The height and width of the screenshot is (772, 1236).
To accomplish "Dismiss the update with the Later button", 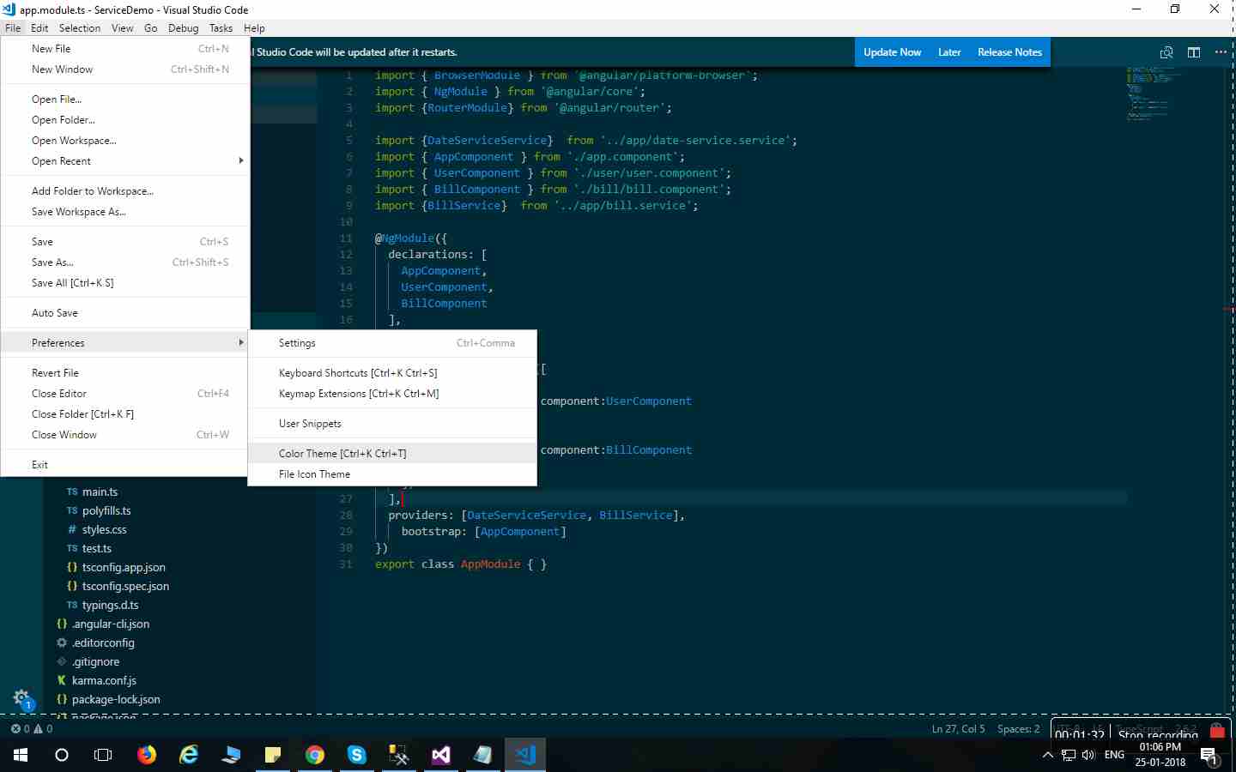I will click(949, 51).
